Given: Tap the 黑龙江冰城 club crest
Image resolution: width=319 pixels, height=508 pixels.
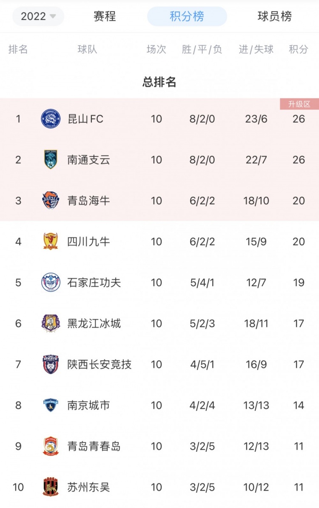Looking at the screenshot, I should [x=51, y=323].
